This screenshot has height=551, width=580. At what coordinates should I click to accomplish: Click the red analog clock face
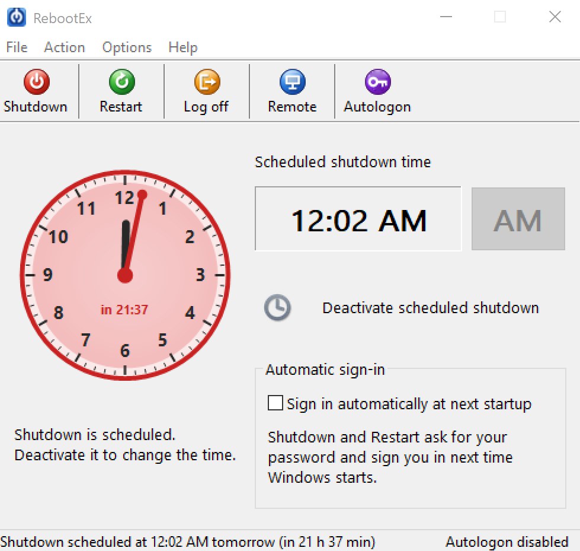coord(125,275)
